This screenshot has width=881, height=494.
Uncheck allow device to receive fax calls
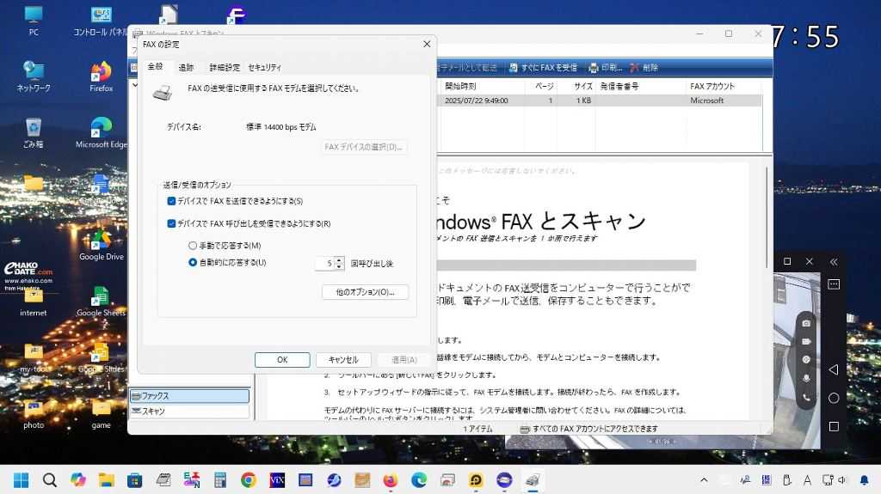(171, 223)
